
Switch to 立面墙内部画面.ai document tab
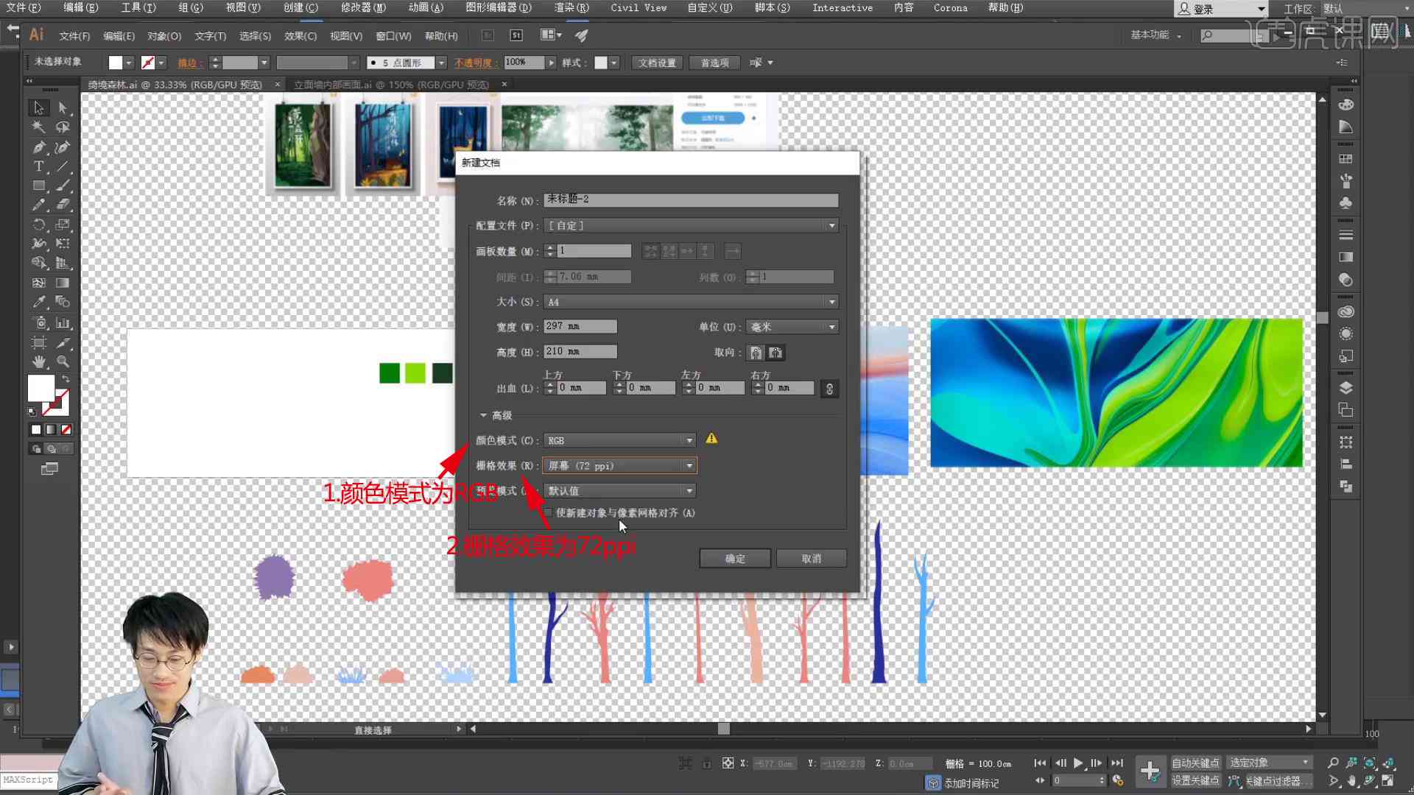click(x=391, y=85)
